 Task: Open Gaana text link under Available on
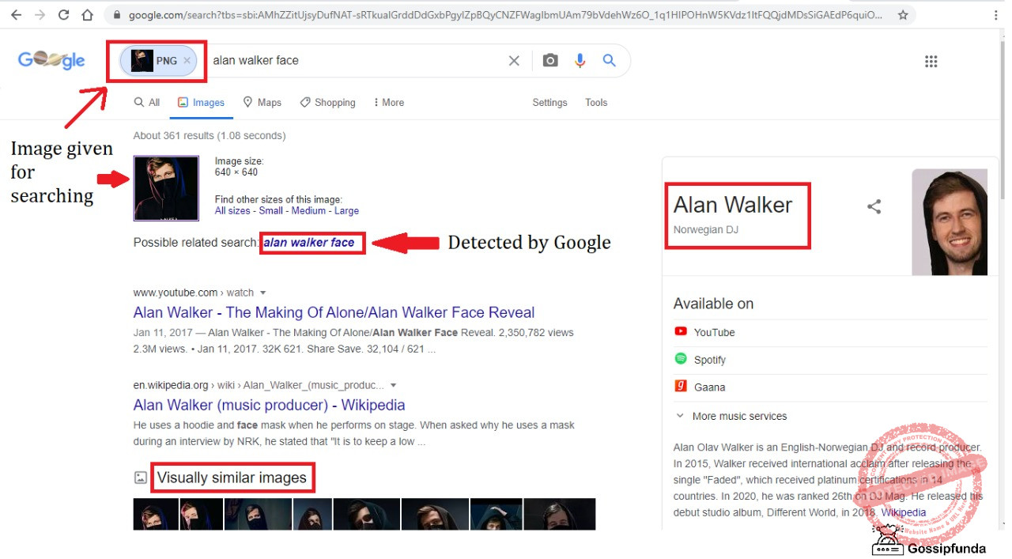(709, 387)
